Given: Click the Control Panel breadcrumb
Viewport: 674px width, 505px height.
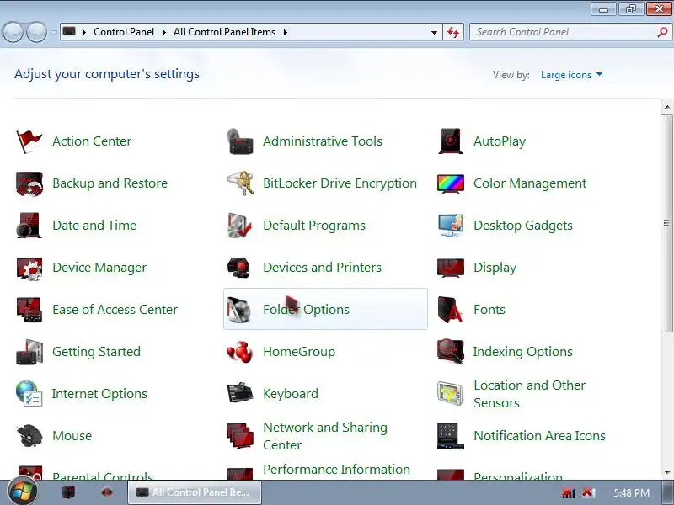Looking at the screenshot, I should (124, 32).
